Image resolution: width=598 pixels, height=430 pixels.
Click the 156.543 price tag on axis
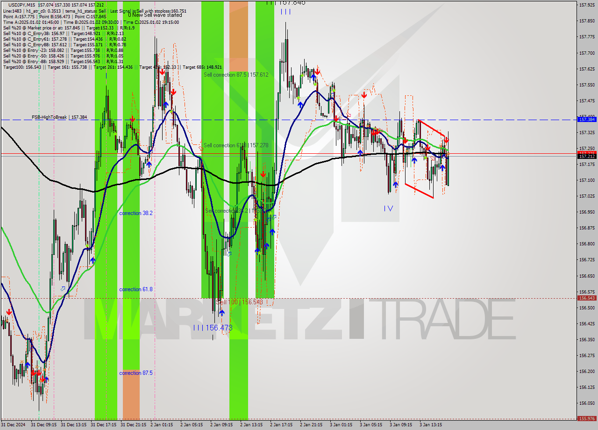[x=587, y=298]
